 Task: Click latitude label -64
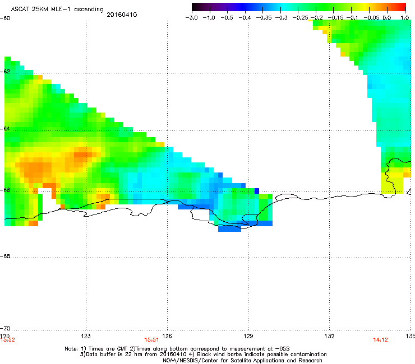coord(5,129)
